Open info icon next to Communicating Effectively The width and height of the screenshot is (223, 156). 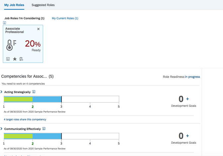44,129
